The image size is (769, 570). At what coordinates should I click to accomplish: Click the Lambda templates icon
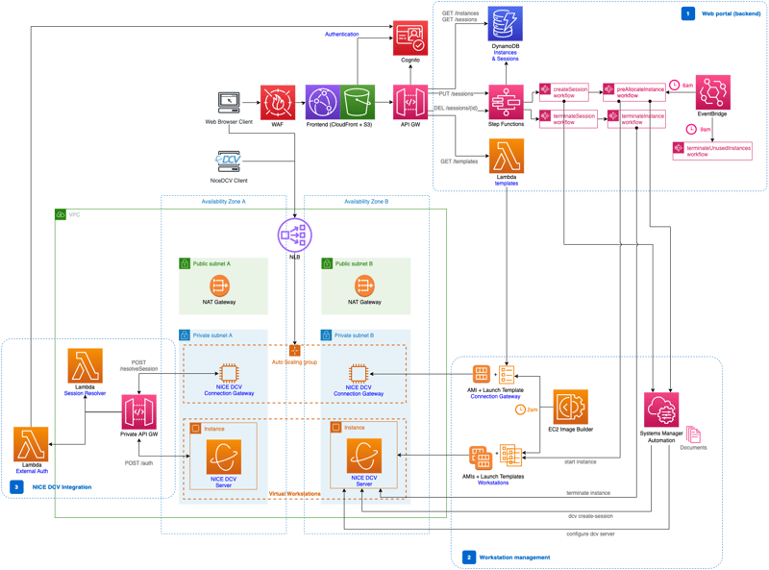tap(507, 156)
